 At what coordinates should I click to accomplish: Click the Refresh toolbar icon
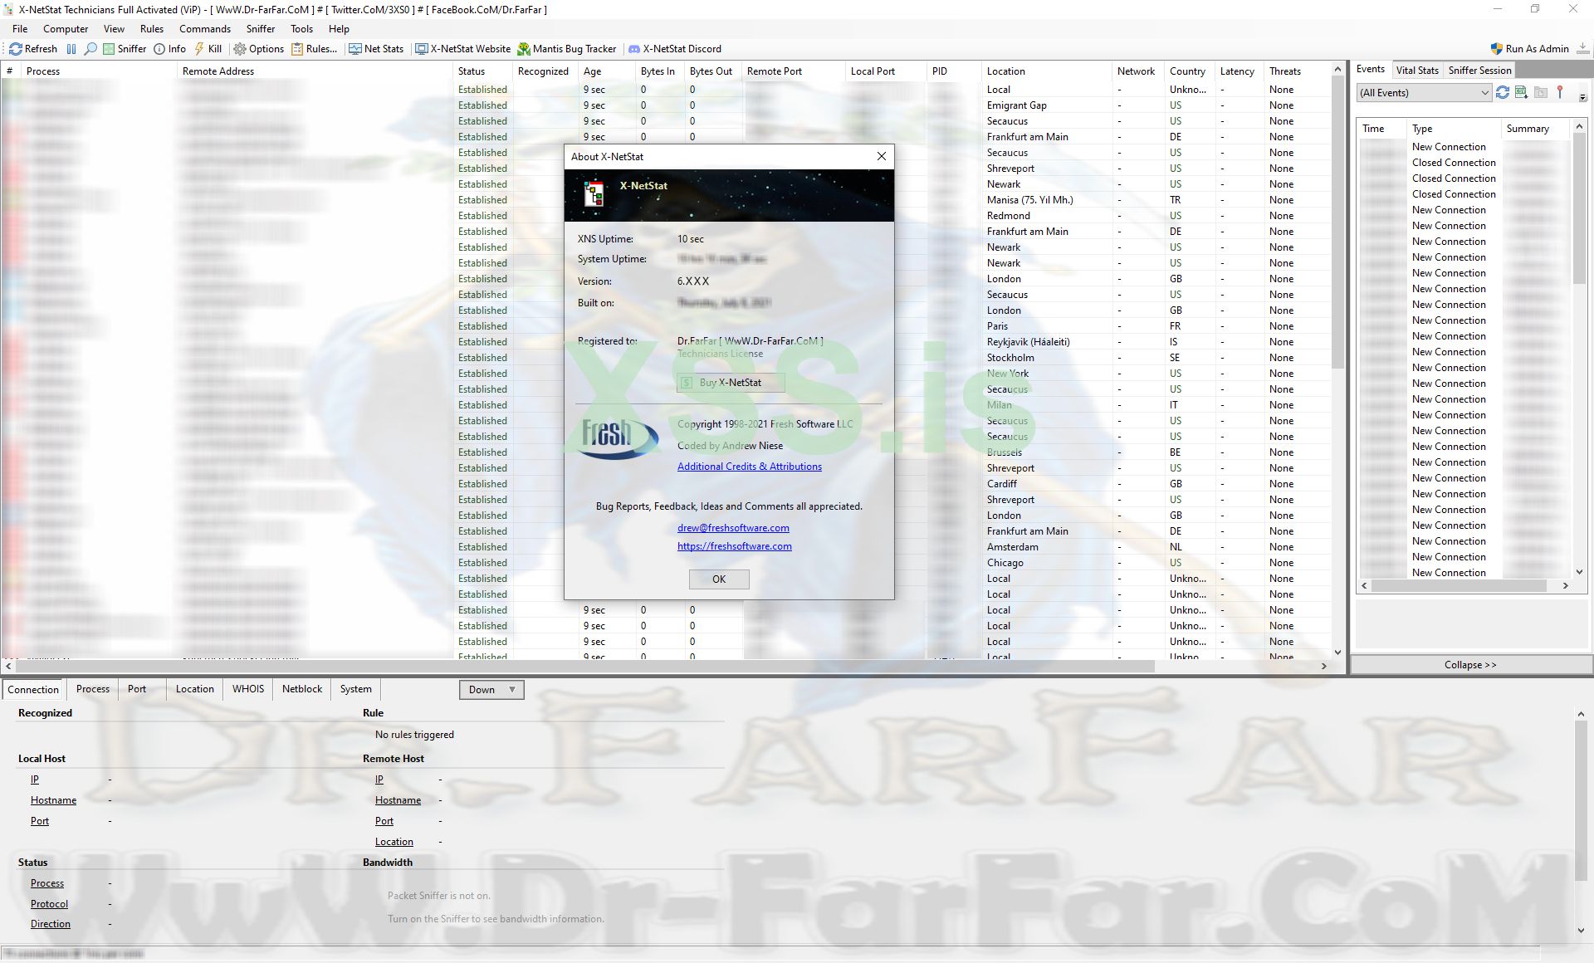(15, 48)
